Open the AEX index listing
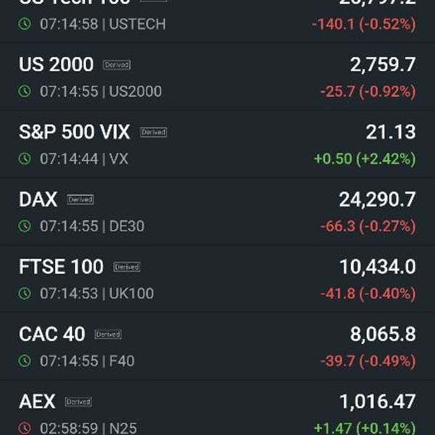Image resolution: width=435 pixels, height=435 pixels. coord(217,407)
